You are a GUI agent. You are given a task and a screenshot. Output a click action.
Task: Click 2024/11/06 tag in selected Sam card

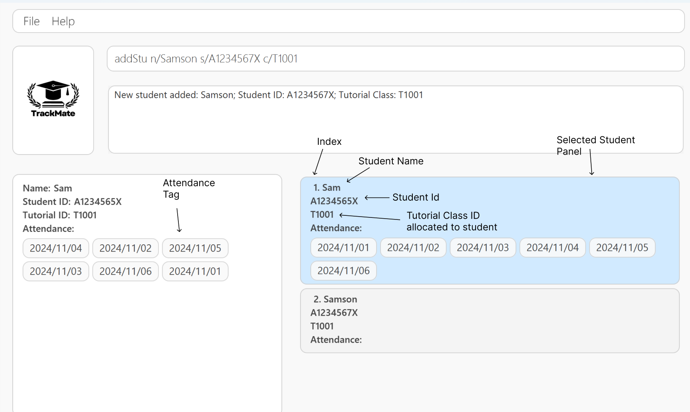pyautogui.click(x=343, y=271)
